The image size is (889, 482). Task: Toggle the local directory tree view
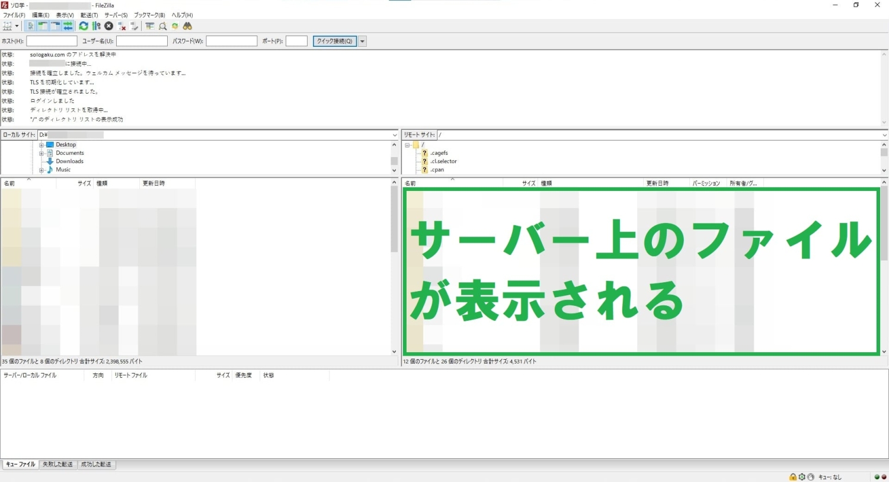[43, 26]
